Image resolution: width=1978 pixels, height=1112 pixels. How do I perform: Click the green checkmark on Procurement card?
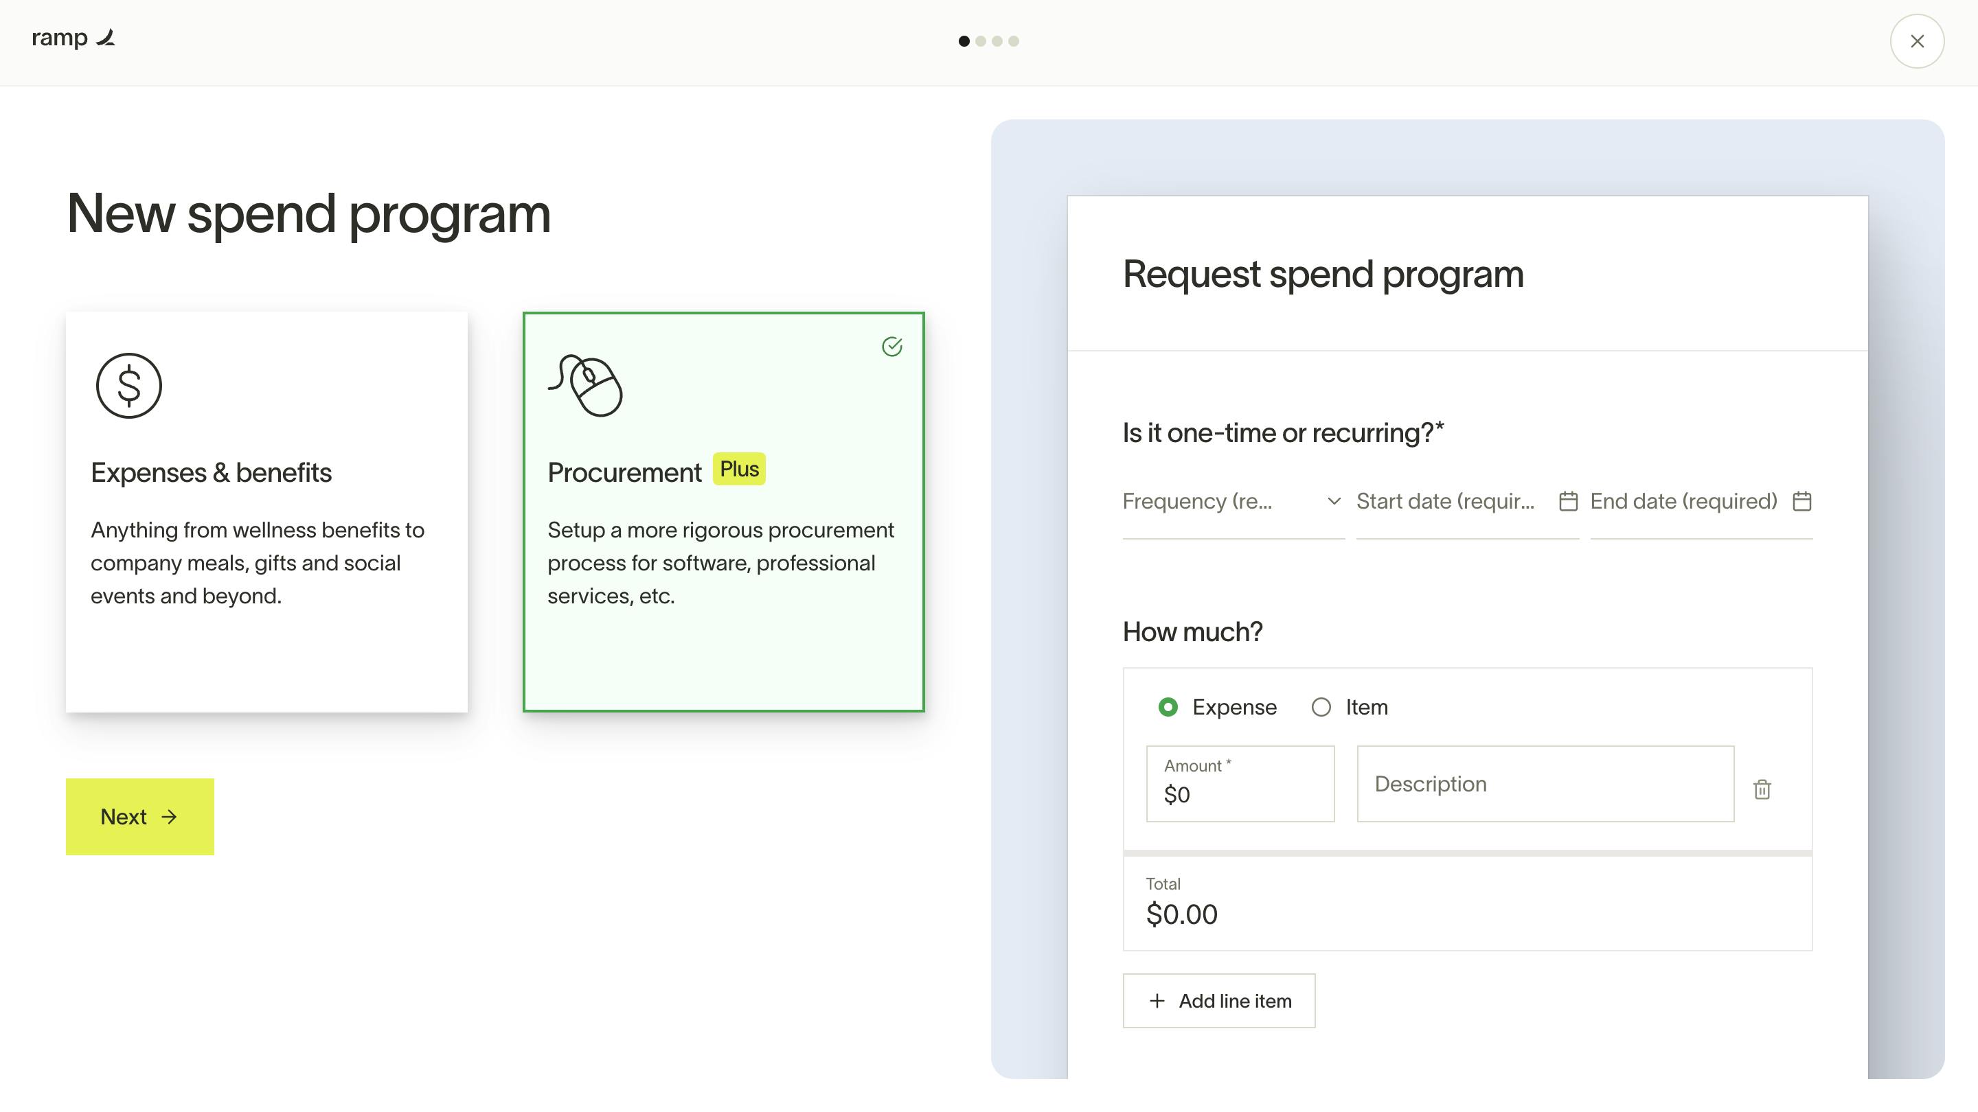891,347
